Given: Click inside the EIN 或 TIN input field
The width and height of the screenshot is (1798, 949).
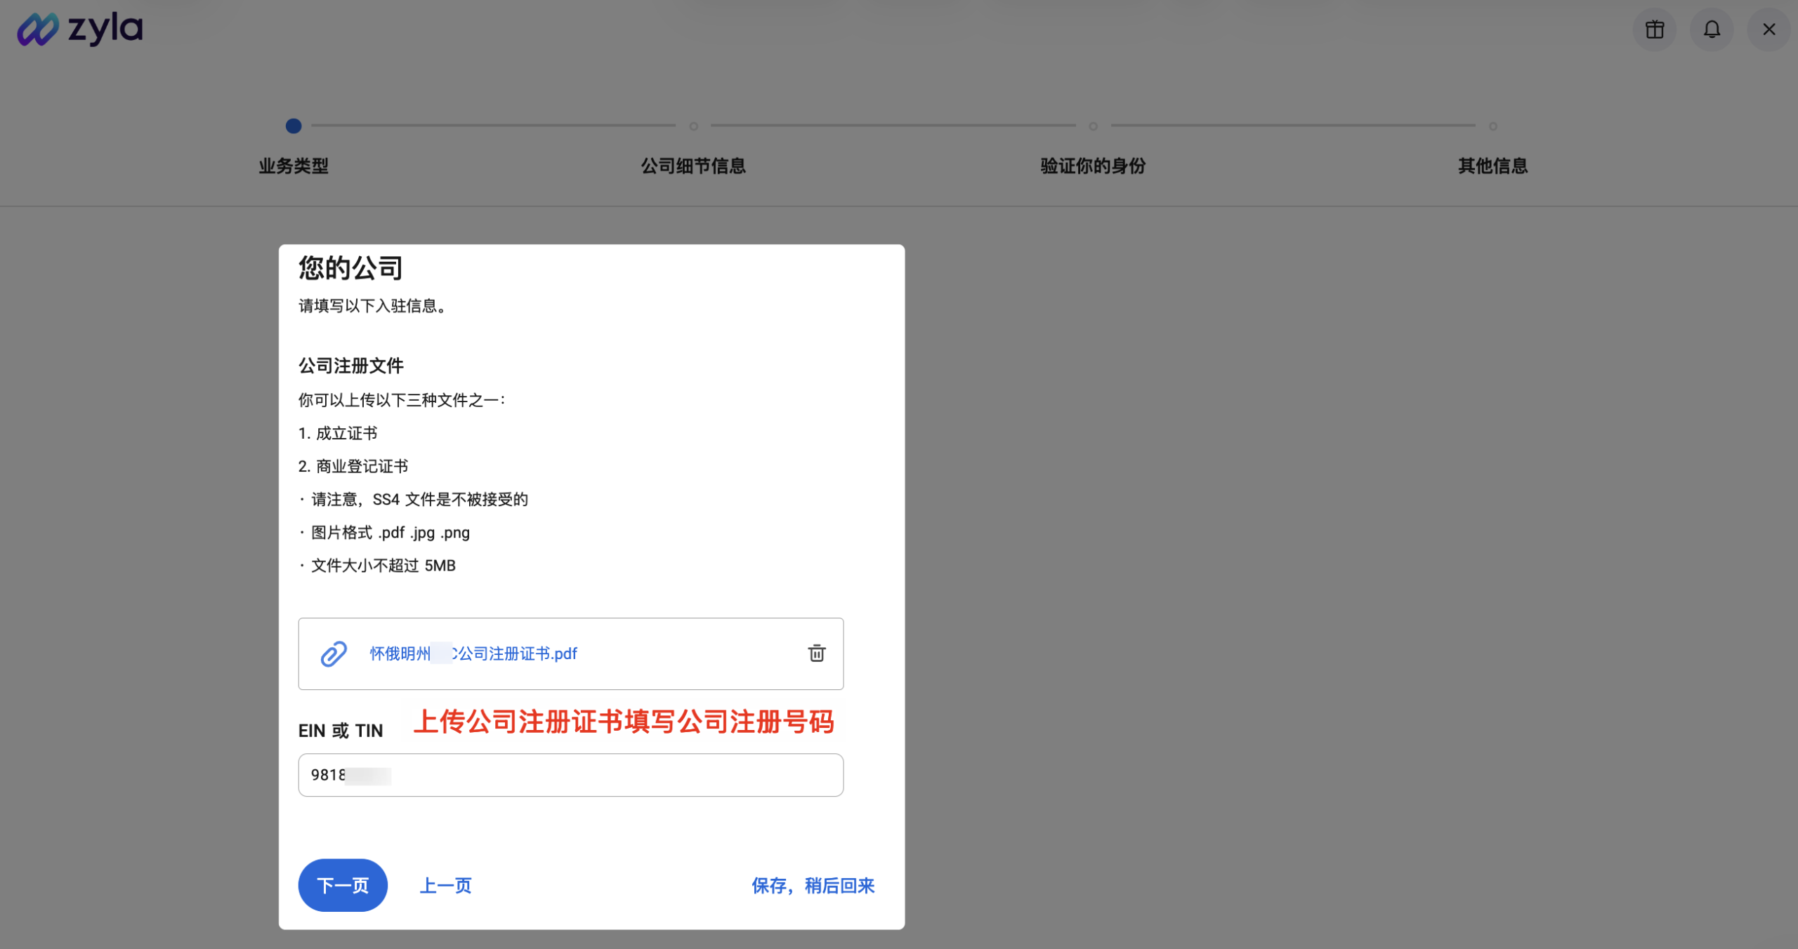Looking at the screenshot, I should [x=570, y=775].
